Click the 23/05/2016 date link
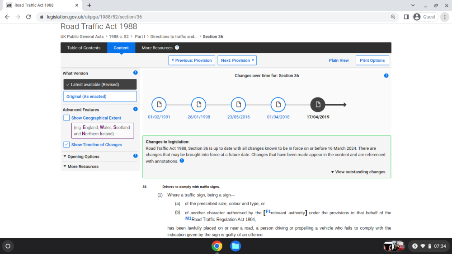The height and width of the screenshot is (254, 452). click(238, 117)
